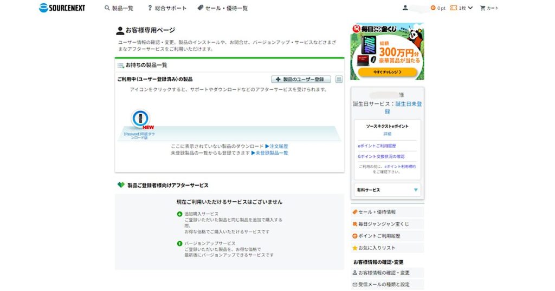Viewport: 555px width, 291px height.
Task: Click the coupon ticket icon in header
Action: pos(454,8)
